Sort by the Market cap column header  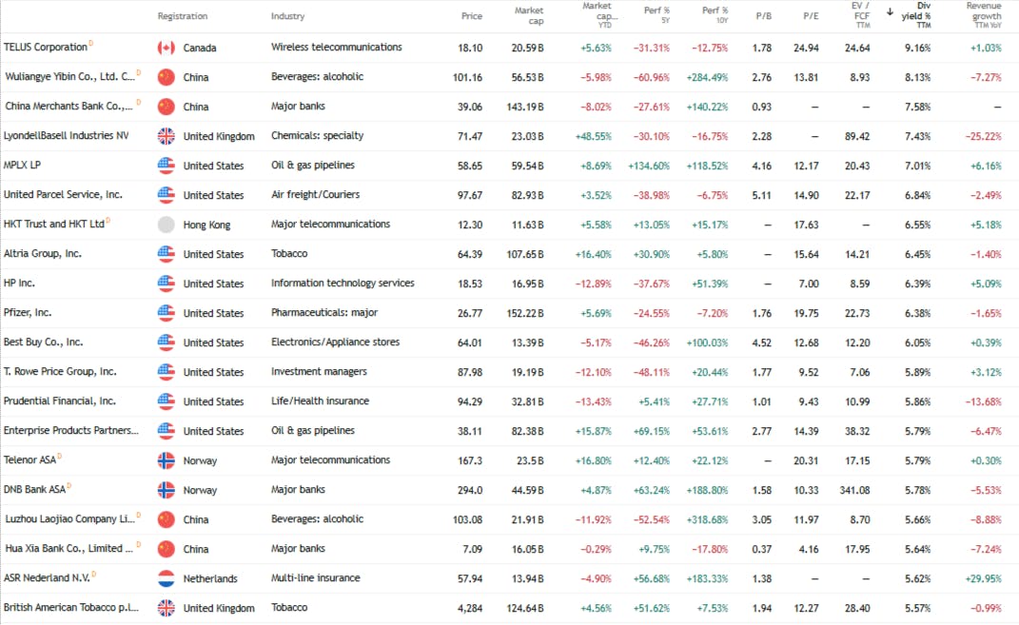[529, 15]
